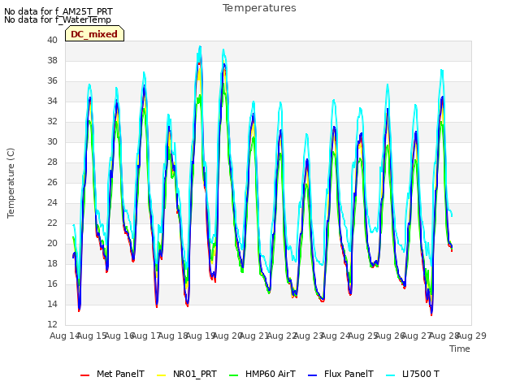Click the green HMP60 AirT legend swatch

(234, 375)
